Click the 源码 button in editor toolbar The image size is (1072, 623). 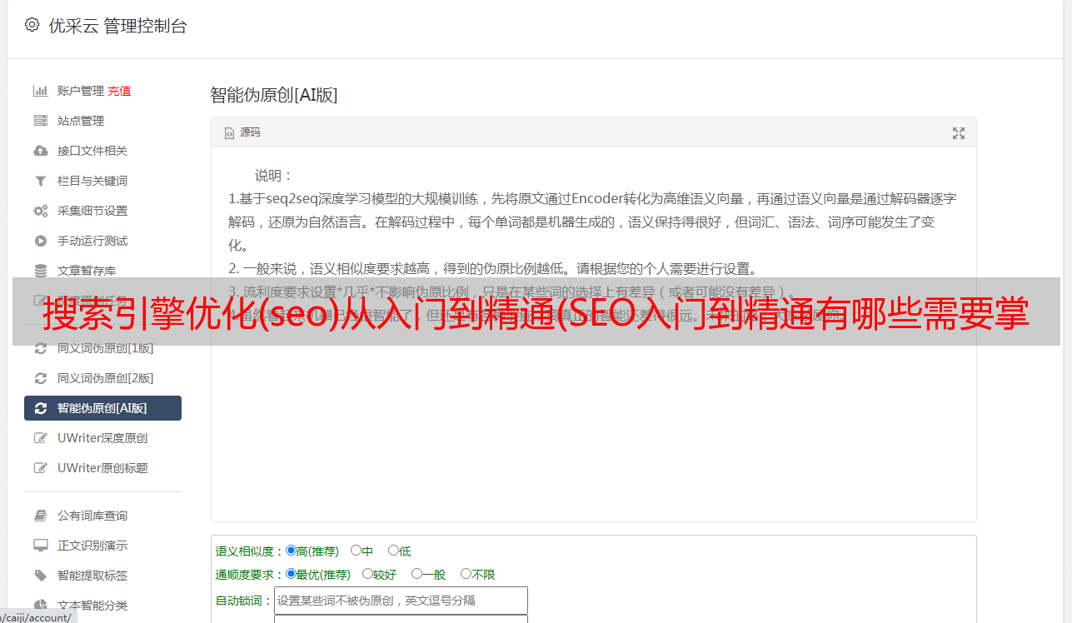pos(242,133)
